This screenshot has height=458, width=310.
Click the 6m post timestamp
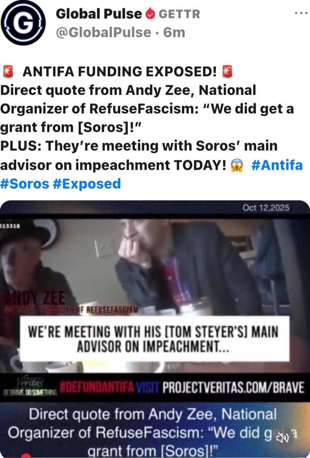point(174,32)
